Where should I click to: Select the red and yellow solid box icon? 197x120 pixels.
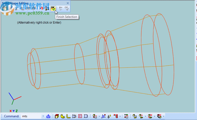57,116
